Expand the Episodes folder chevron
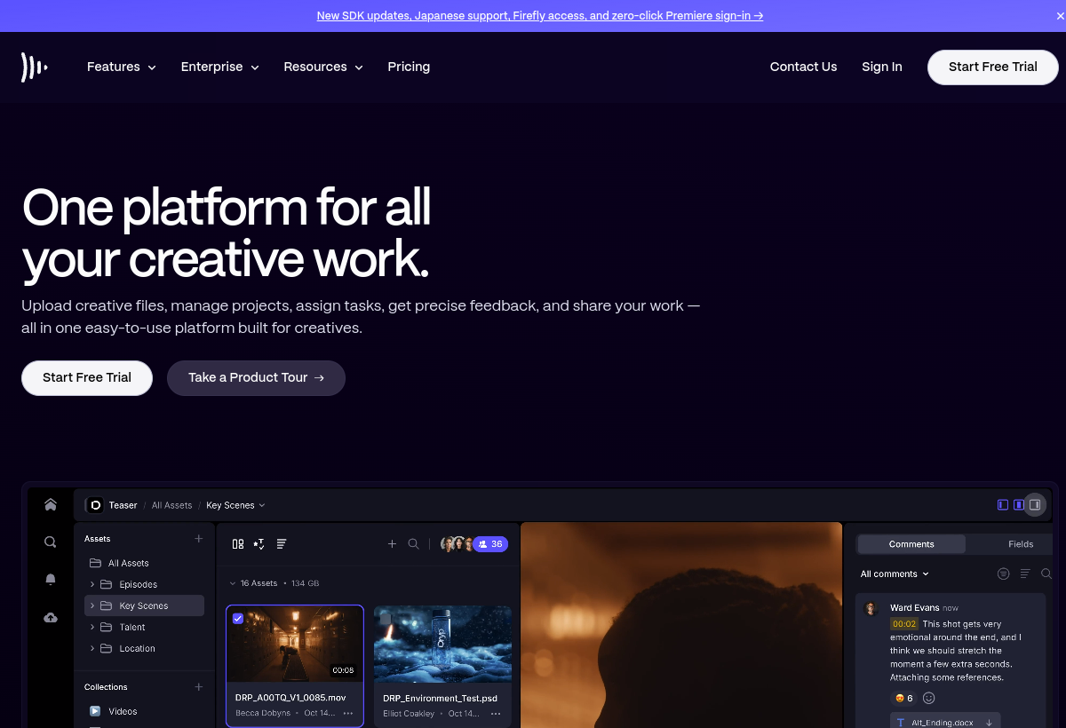This screenshot has height=728, width=1066. [92, 584]
